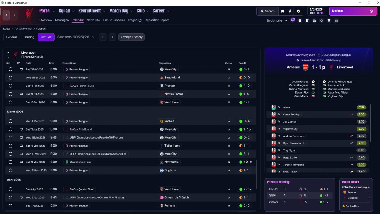Open the Liverpool club crest in header
This screenshot has width=380, height=214.
(x=29, y=15)
